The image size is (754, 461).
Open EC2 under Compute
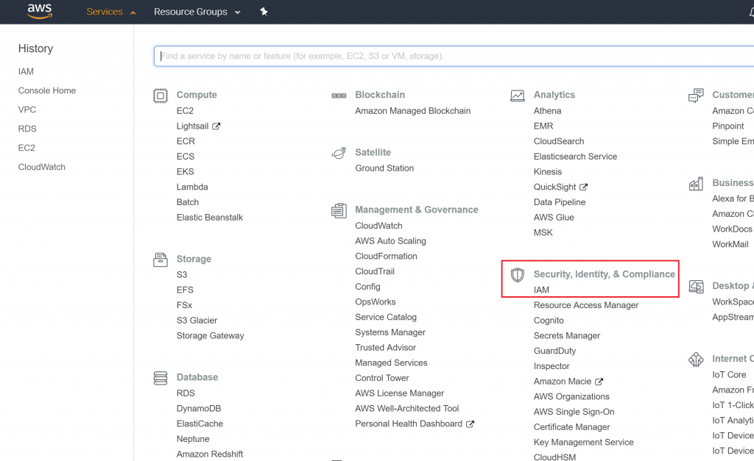(185, 110)
